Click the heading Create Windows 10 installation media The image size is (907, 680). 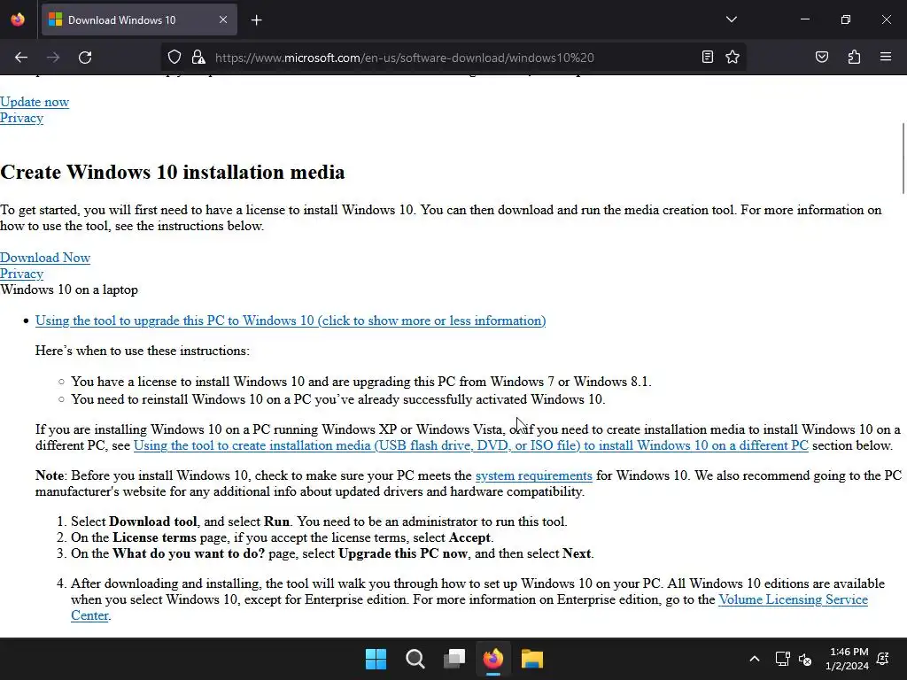(x=173, y=173)
